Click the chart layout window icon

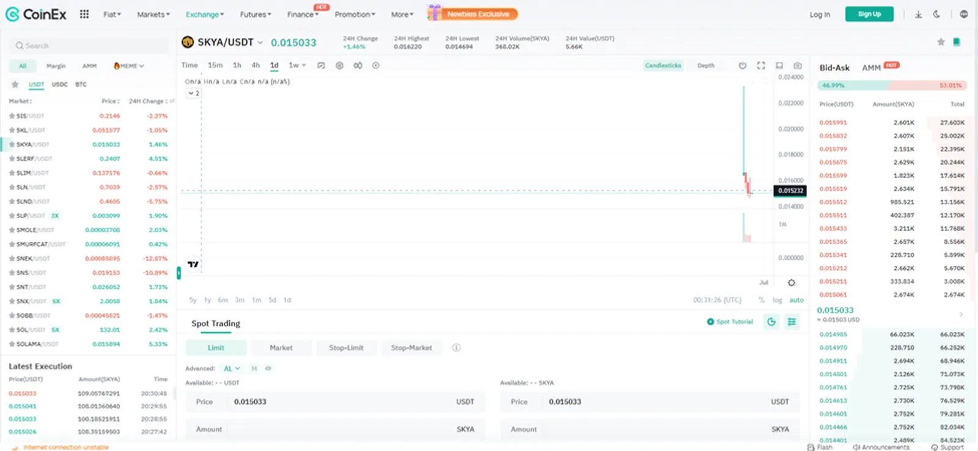pos(779,65)
